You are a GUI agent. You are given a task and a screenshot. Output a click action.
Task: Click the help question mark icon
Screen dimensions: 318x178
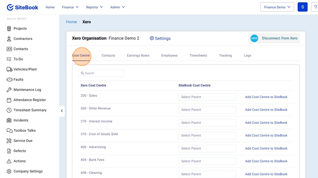pyautogui.click(x=315, y=7)
